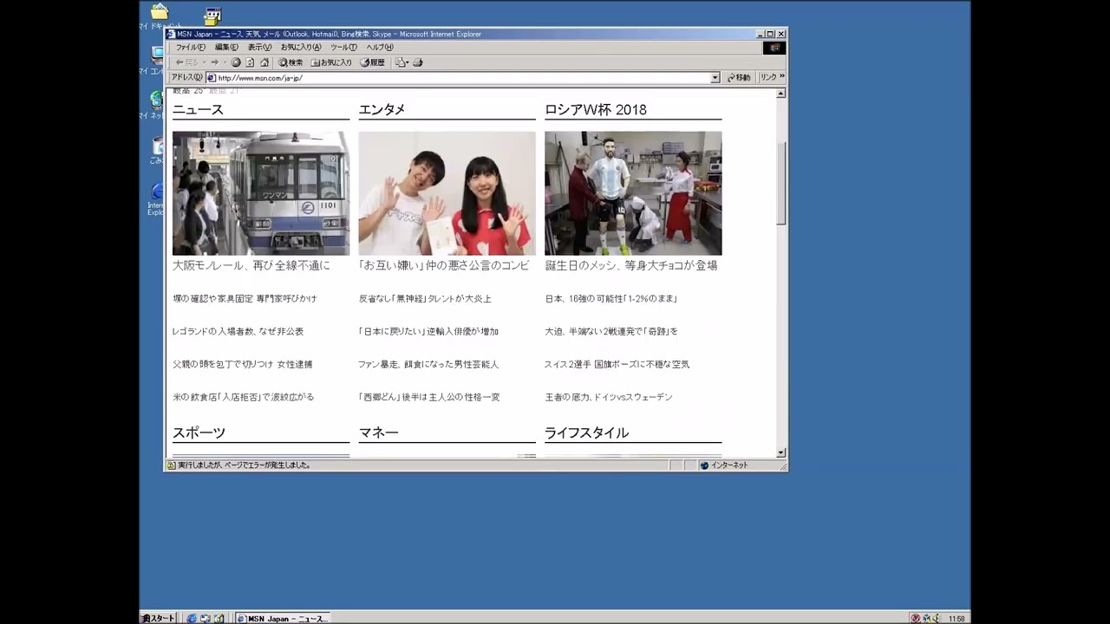Click the Stop icon in IE toolbar
The width and height of the screenshot is (1110, 624).
point(236,62)
